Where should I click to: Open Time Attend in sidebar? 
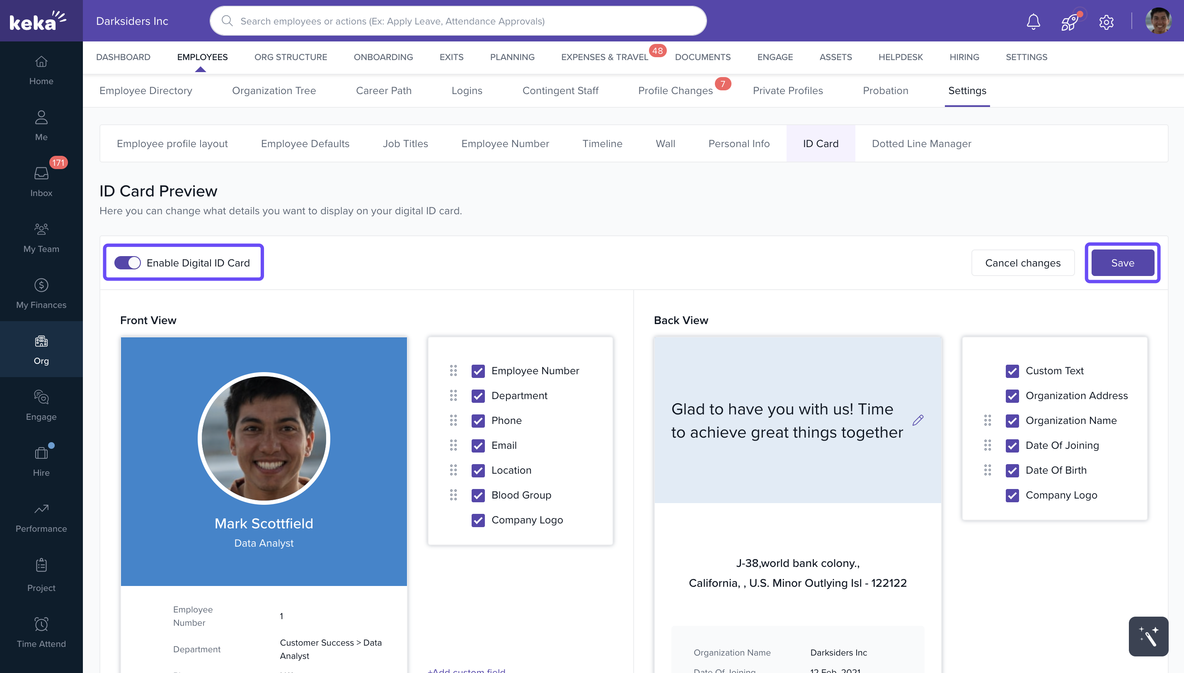(x=41, y=632)
